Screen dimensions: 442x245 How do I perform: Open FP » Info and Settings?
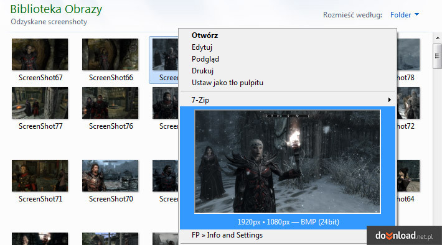click(227, 235)
